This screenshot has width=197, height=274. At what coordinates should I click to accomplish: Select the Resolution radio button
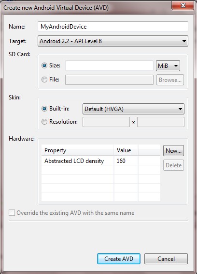pos(44,122)
